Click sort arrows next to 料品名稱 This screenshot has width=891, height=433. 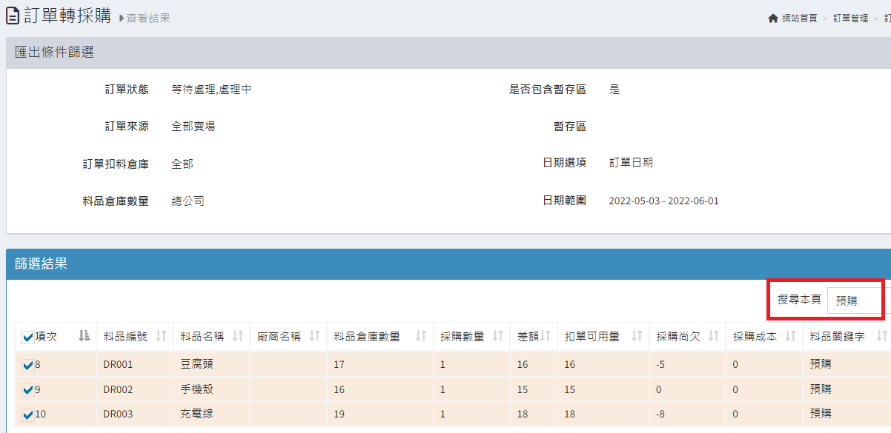click(x=237, y=336)
